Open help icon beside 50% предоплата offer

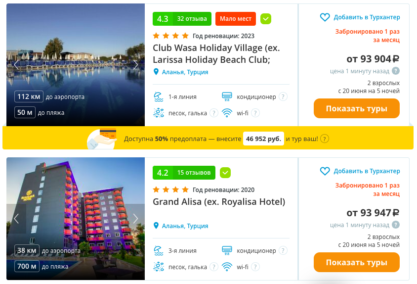point(325,139)
